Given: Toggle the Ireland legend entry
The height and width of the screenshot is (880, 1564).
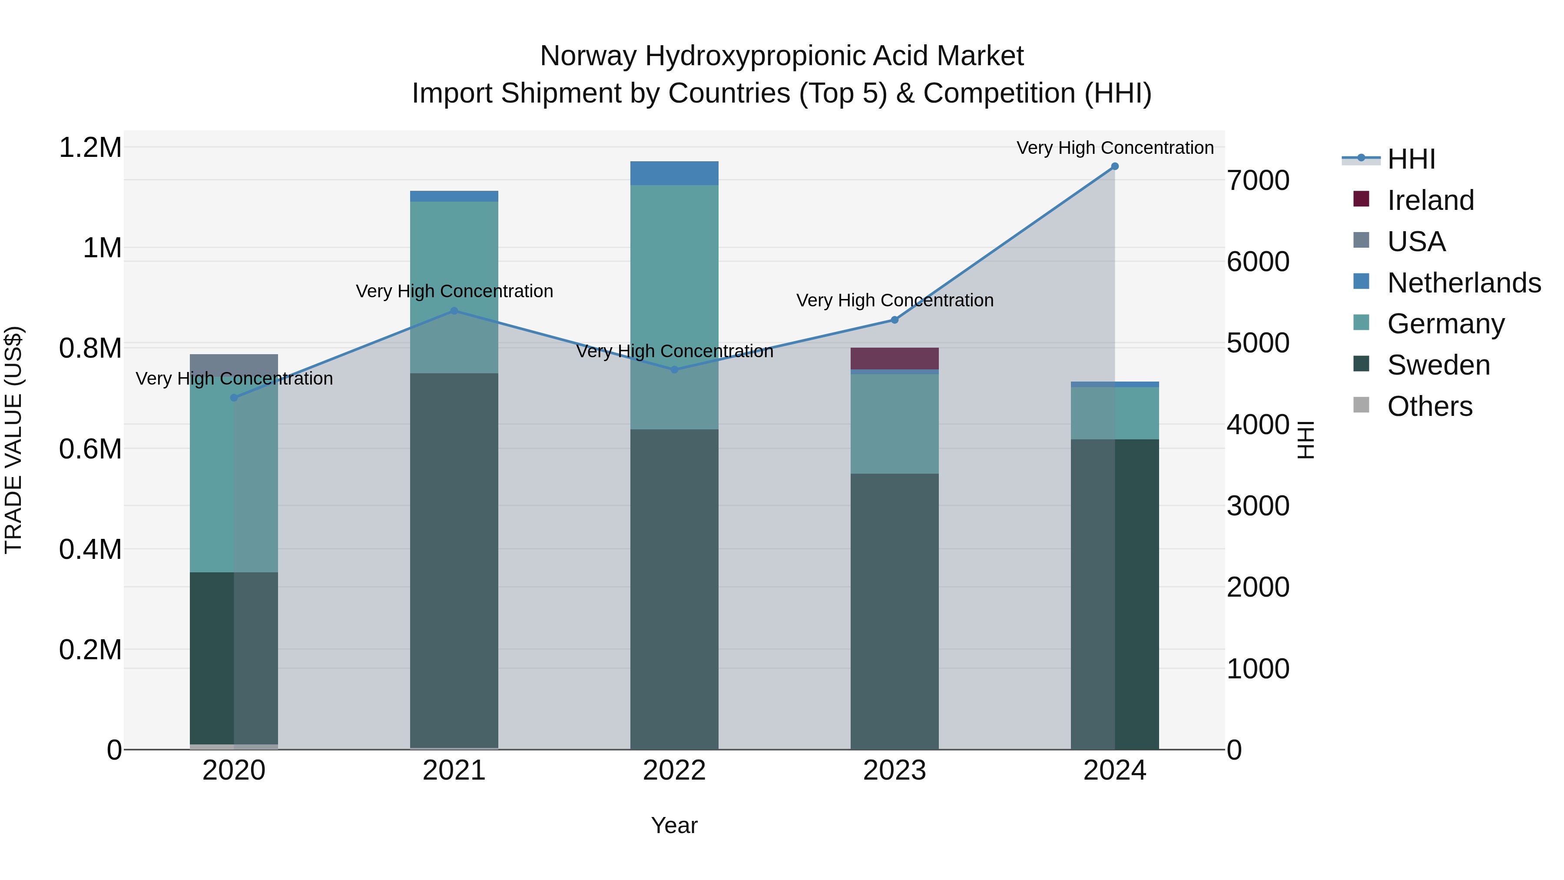Looking at the screenshot, I should point(1413,200).
